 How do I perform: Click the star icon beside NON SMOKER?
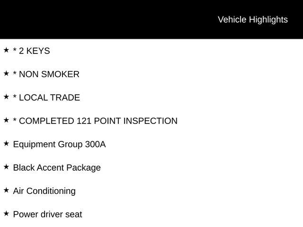click(6, 74)
